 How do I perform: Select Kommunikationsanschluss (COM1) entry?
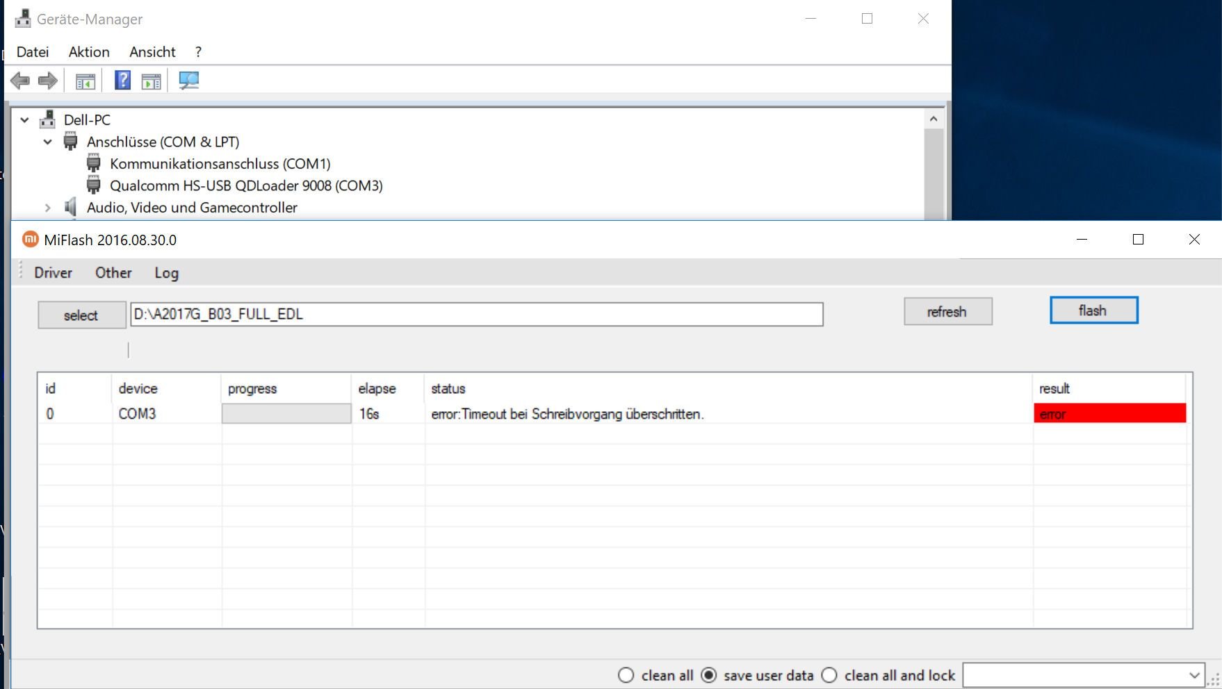[220, 163]
